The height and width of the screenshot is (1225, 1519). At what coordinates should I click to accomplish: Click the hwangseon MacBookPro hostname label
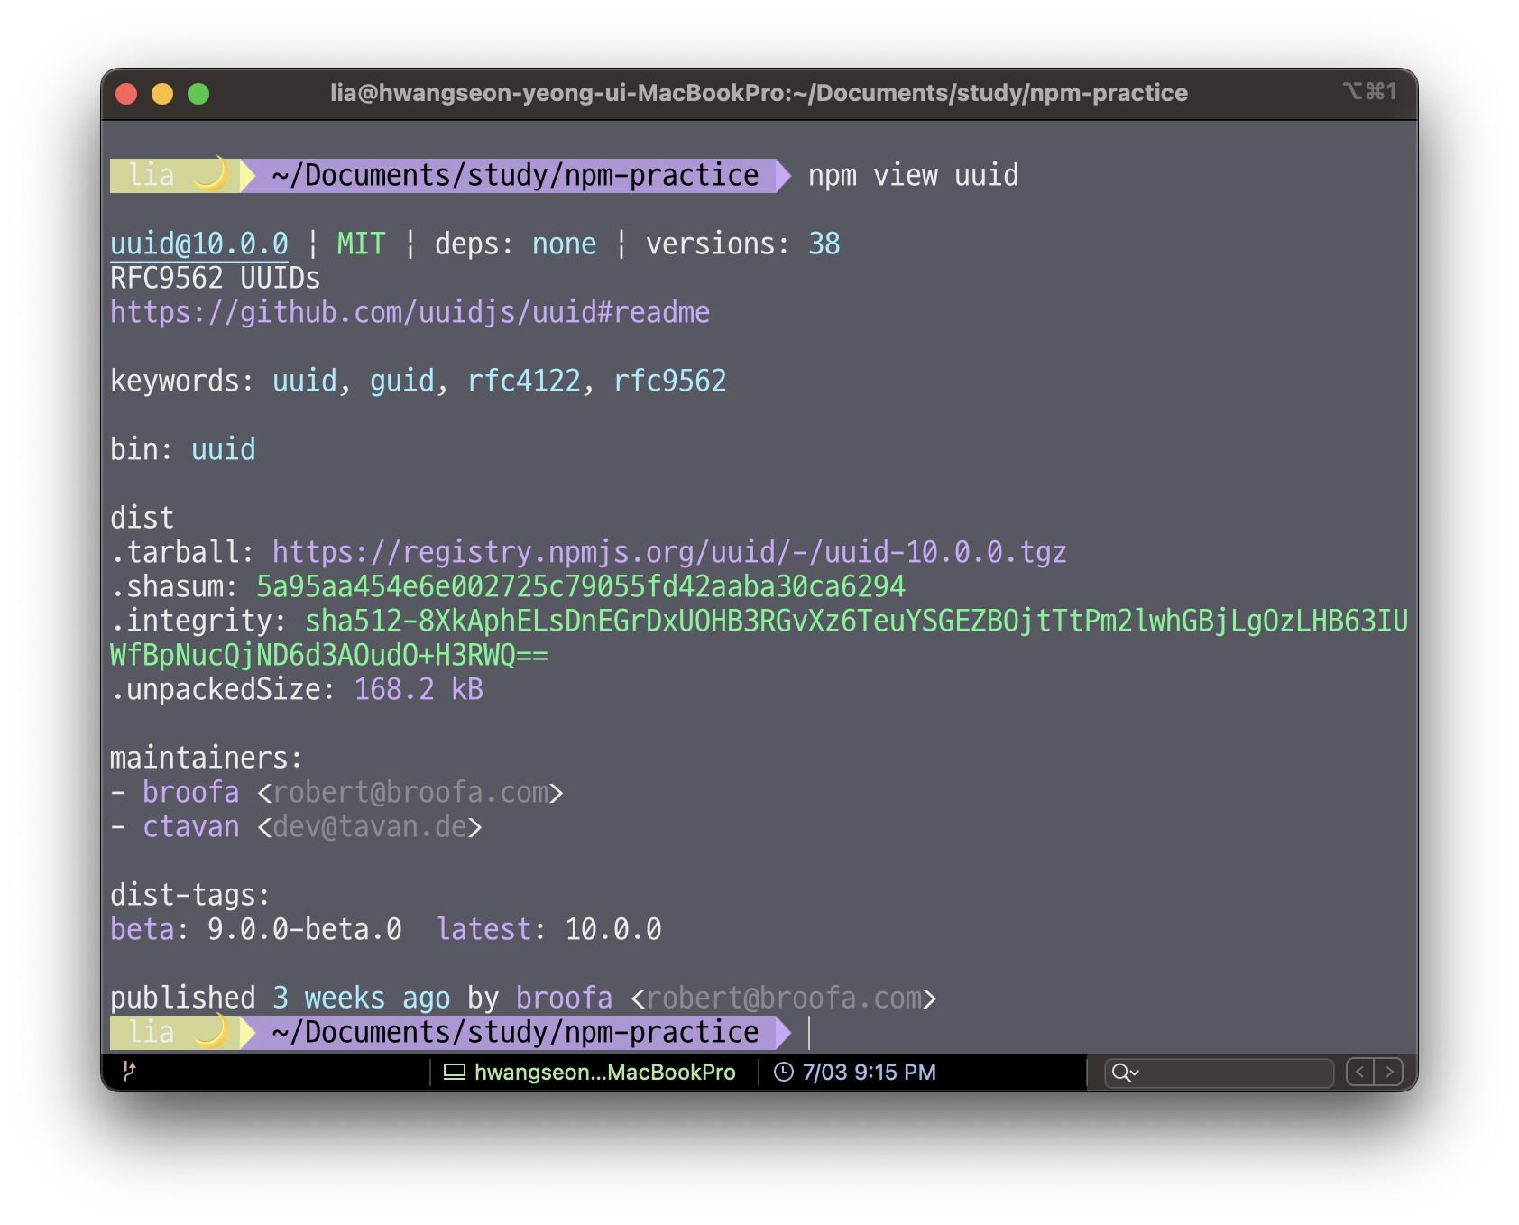(x=604, y=1072)
